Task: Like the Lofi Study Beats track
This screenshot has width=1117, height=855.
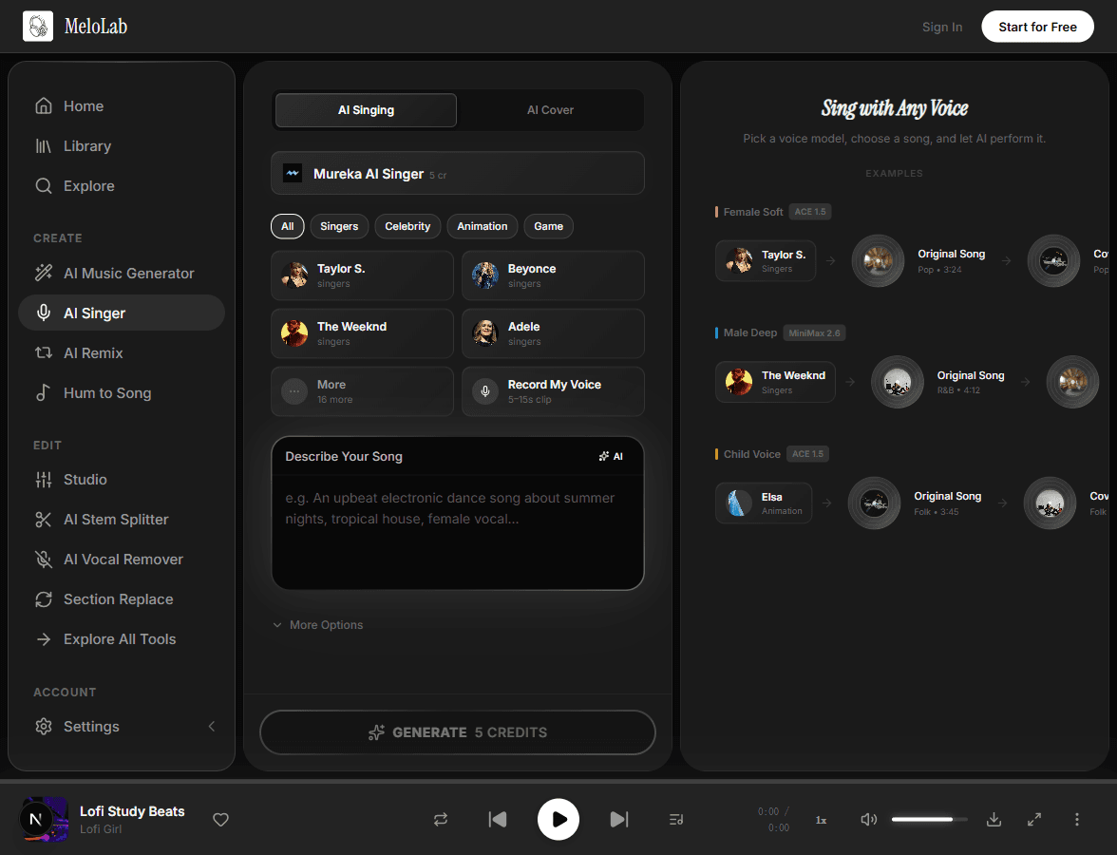Action: 220,820
